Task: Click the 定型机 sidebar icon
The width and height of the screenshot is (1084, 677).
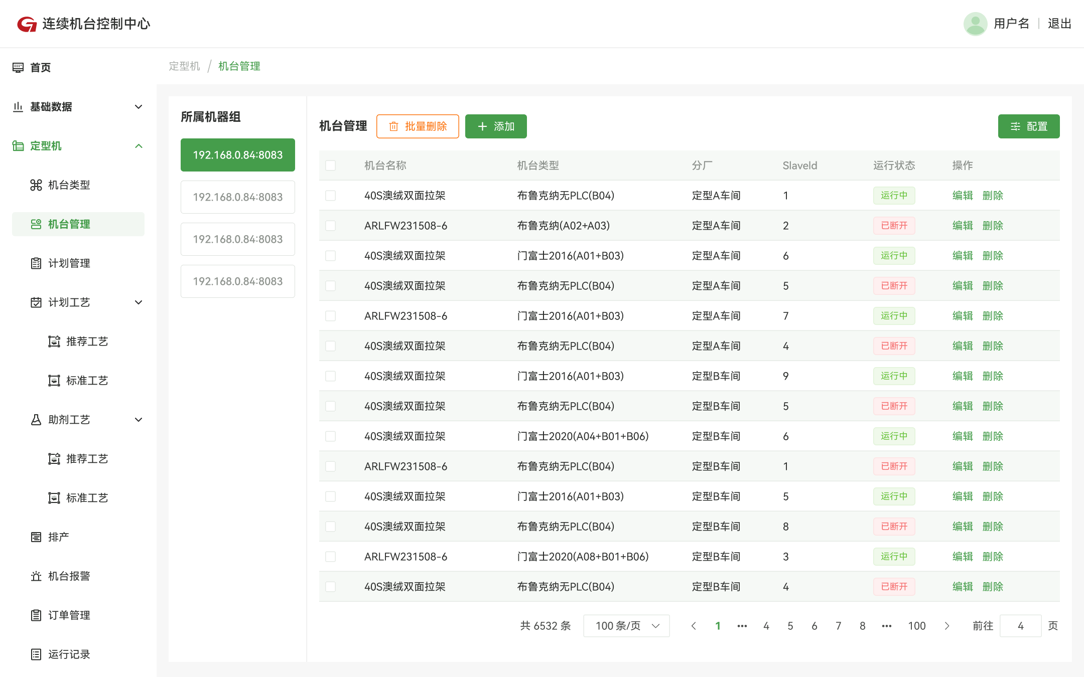Action: pyautogui.click(x=18, y=146)
